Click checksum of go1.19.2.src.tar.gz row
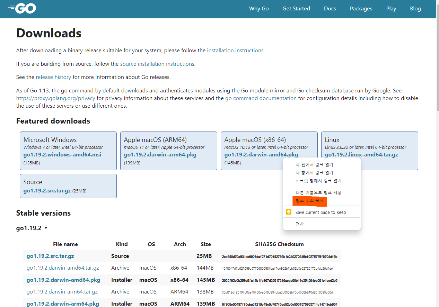Screen dimensions: 439x307 coord(280,256)
